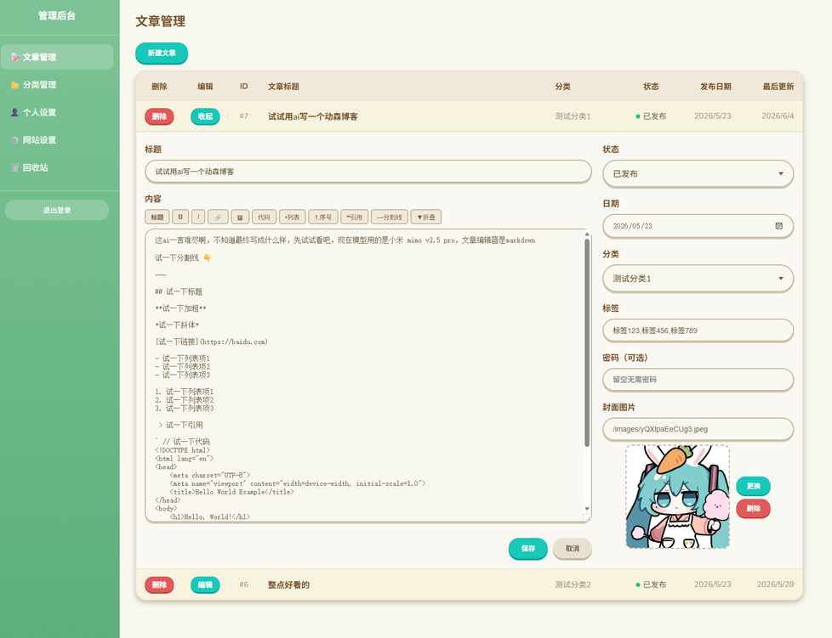Screen dimensions: 832x638
Task: Click the 2026/5/28 last-updated cell
Action: (775, 584)
